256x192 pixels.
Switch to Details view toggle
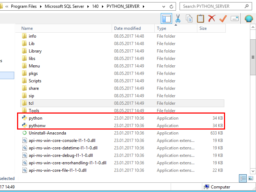(x=243, y=178)
